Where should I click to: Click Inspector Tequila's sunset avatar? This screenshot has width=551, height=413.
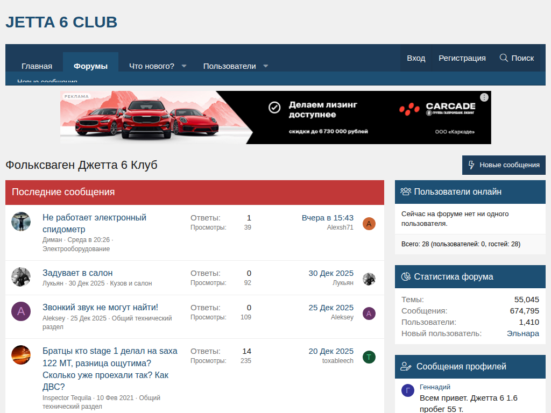(x=21, y=355)
